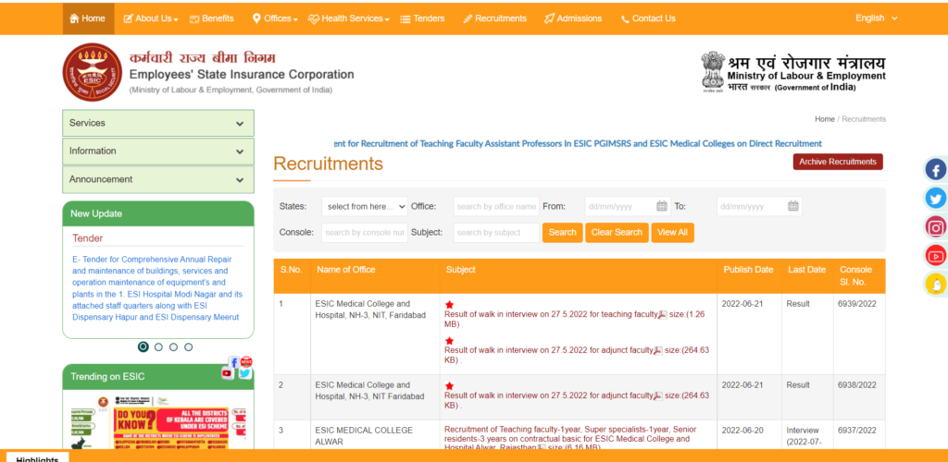The image size is (948, 462).
Task: Open the Health Services menu
Action: click(348, 18)
